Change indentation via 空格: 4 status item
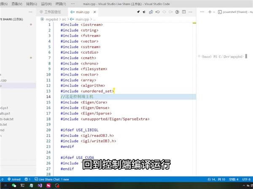Viewport: 253px width, 189px height. [234, 179]
